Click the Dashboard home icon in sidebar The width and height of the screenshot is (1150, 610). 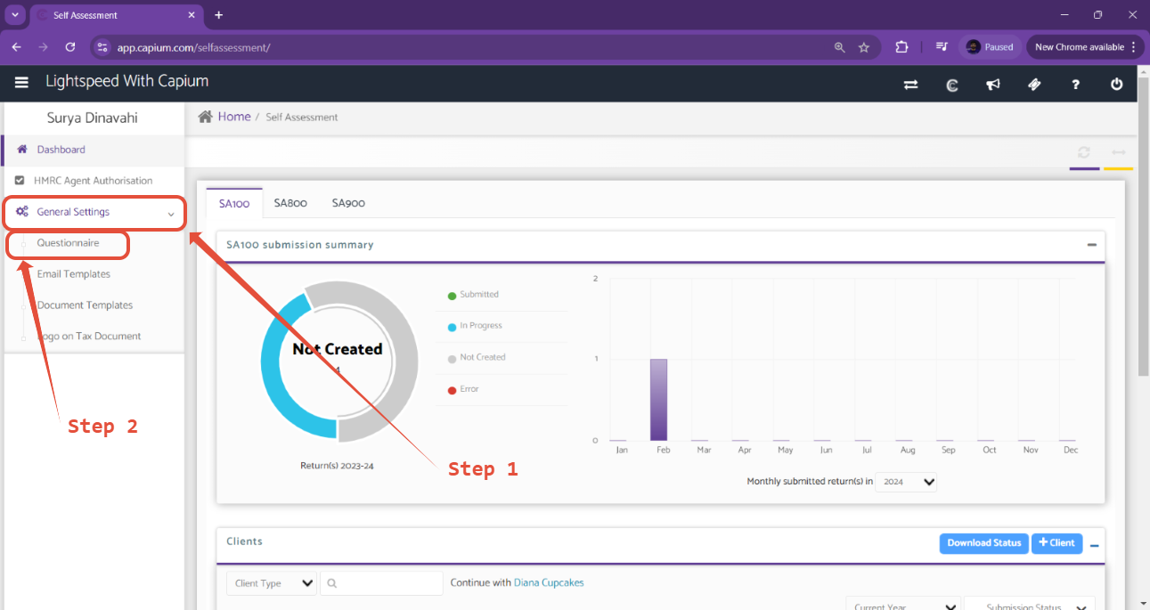22,150
